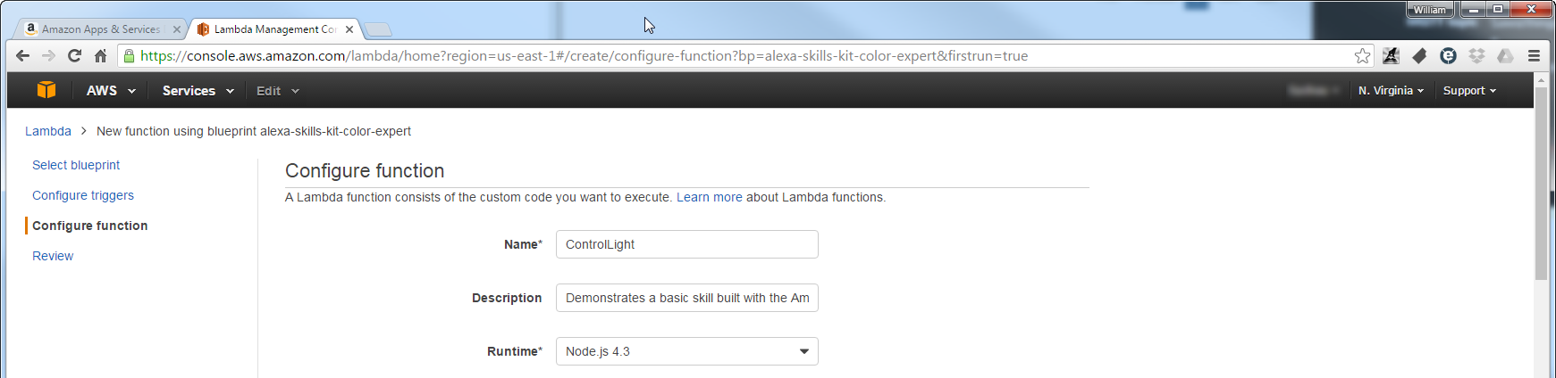Open the Support dropdown menu
The width and height of the screenshot is (1556, 378).
pyautogui.click(x=1469, y=91)
